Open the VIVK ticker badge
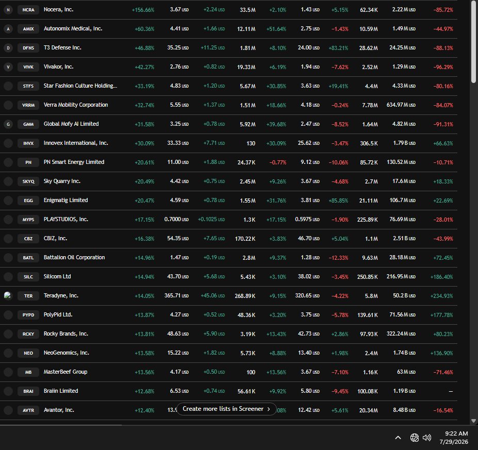Viewport: 478px width, 450px height. [x=28, y=67]
